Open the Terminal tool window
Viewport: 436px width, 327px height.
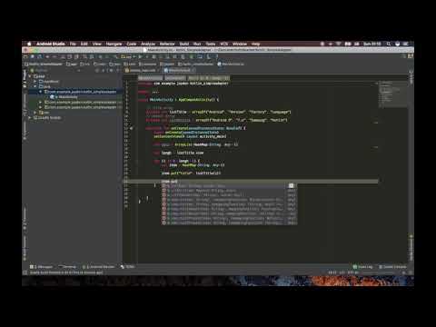click(x=67, y=267)
